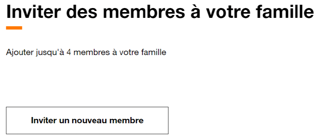Viewport: 319px width, 140px height.
Task: Select the 'Inviter des membres à votre famille' heading
Action: pos(160,12)
